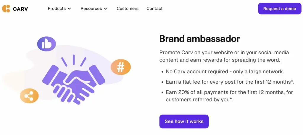
Task: Click the radiating lines above the handshake
Action: click(74, 61)
